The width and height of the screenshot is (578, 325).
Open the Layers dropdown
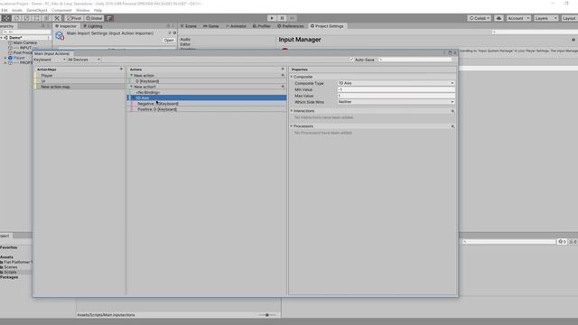(x=545, y=18)
